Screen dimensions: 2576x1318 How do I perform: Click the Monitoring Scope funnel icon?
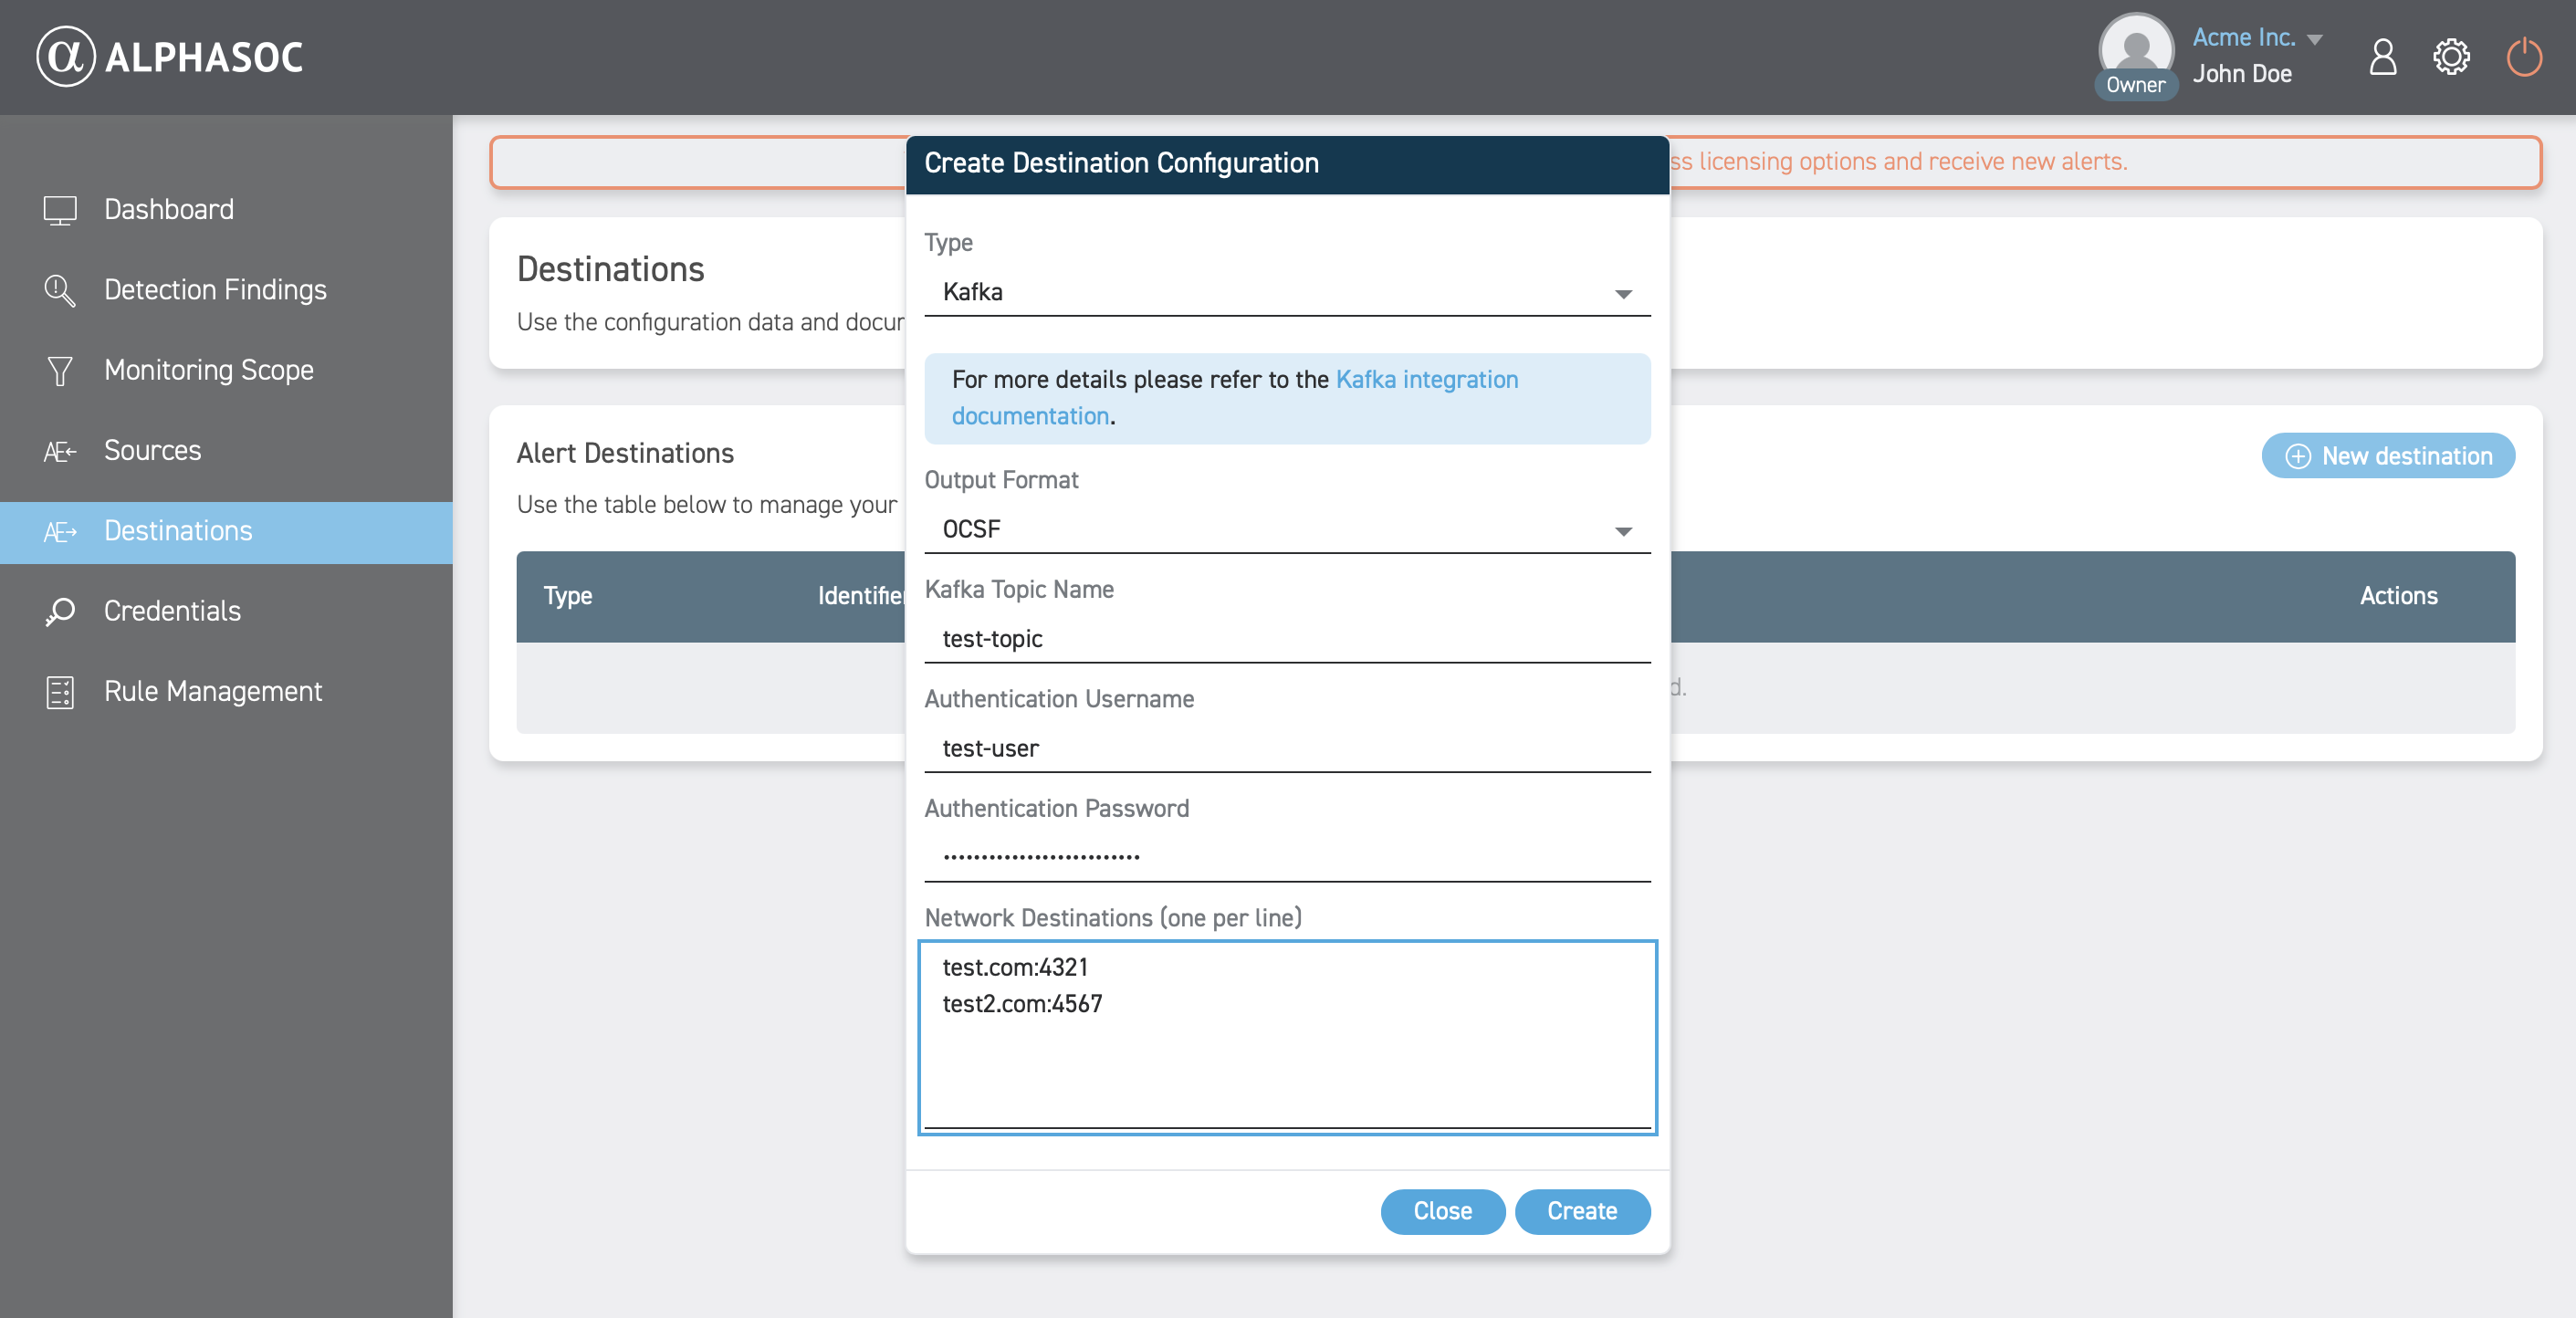[60, 371]
